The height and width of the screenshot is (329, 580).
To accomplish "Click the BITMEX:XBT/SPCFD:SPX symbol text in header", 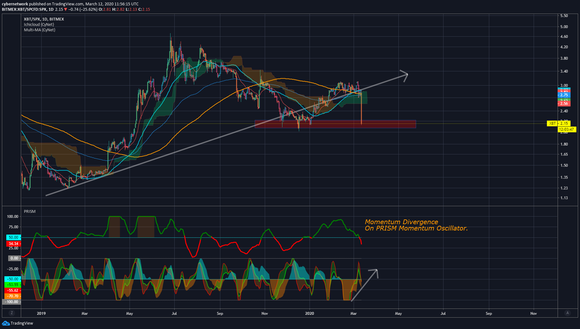I will click(24, 9).
